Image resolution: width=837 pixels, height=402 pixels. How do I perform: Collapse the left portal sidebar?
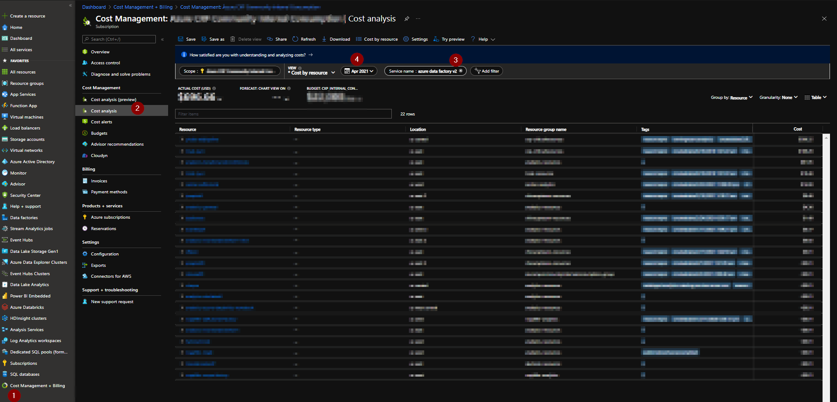[70, 5]
